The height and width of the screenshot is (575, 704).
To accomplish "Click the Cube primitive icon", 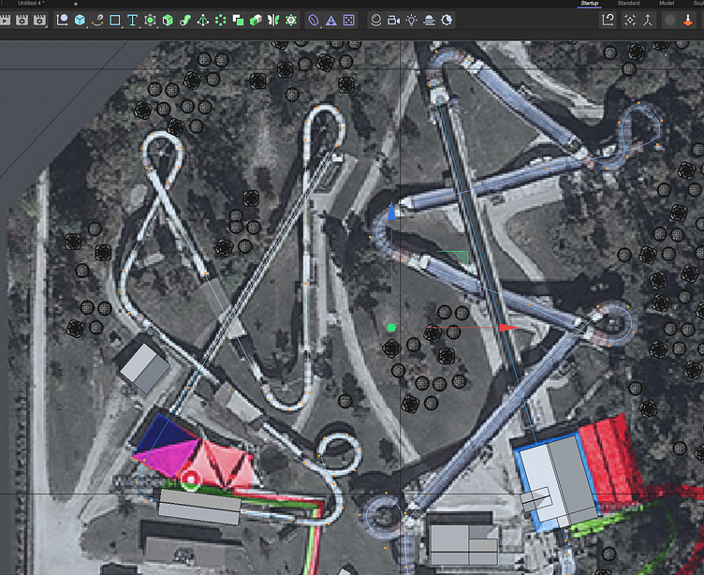I will [81, 20].
